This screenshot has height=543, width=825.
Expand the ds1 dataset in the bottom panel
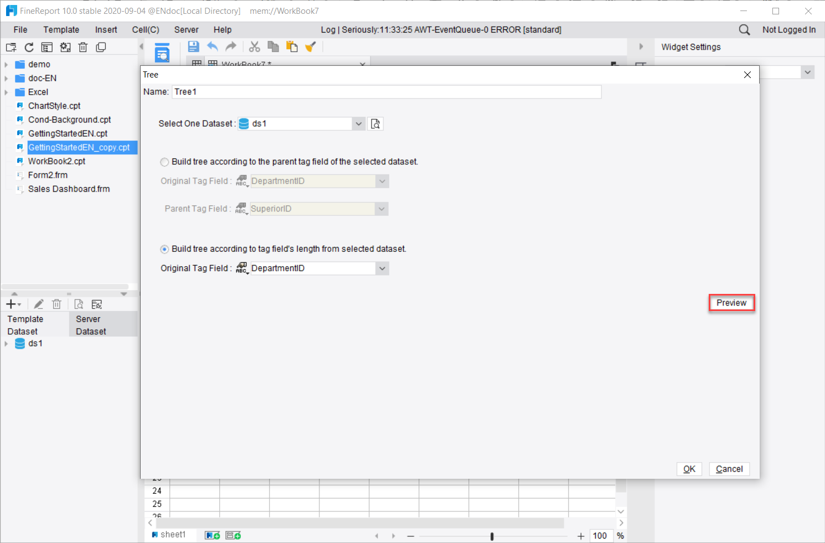(6, 343)
